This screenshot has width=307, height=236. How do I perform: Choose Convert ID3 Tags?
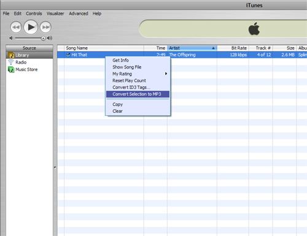tap(138, 87)
